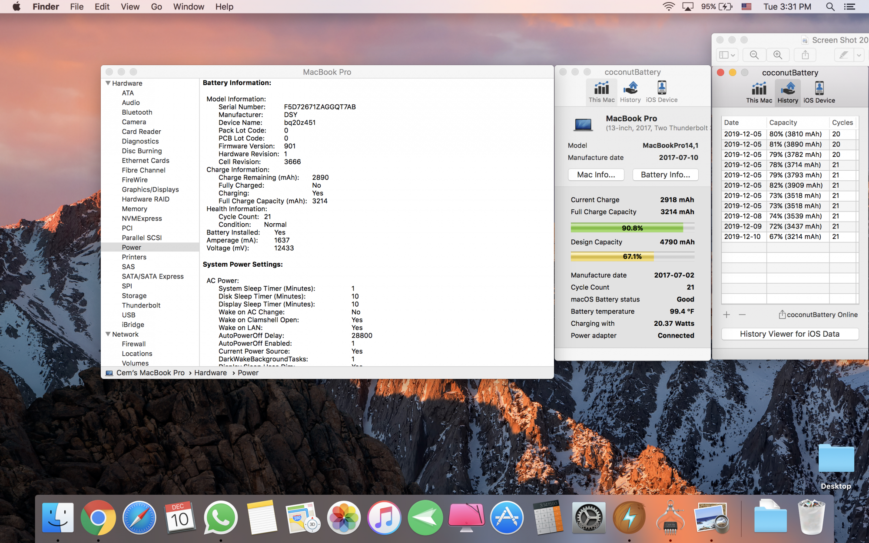Open Calendar from the Dock
869x543 pixels.
pyautogui.click(x=179, y=517)
